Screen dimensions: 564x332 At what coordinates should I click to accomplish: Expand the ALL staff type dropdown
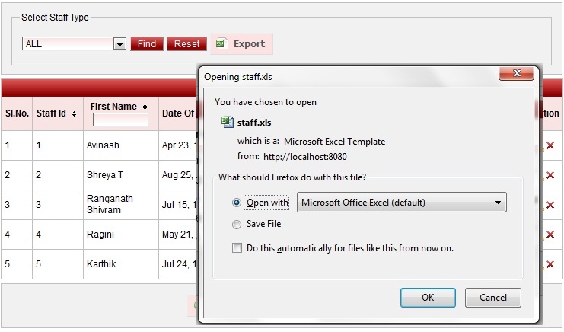click(119, 44)
